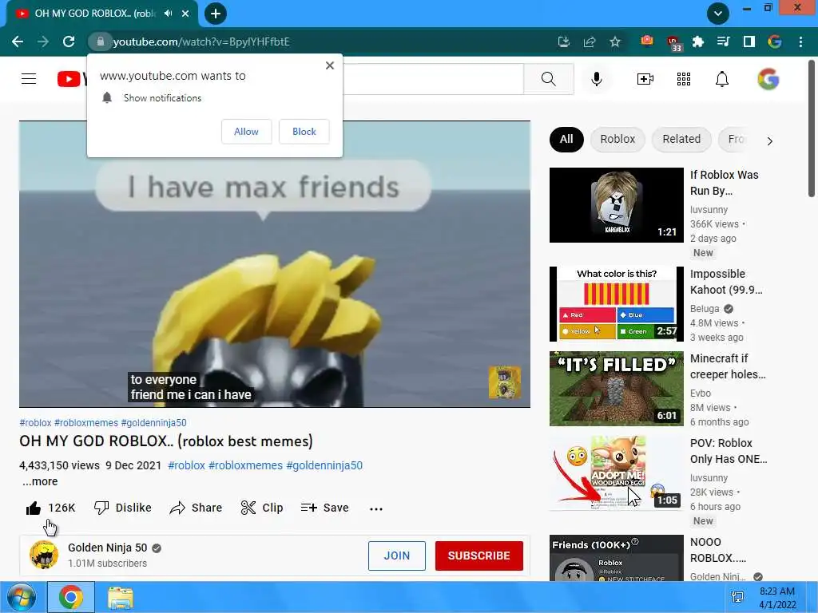Click the share page icon in address bar

590,42
